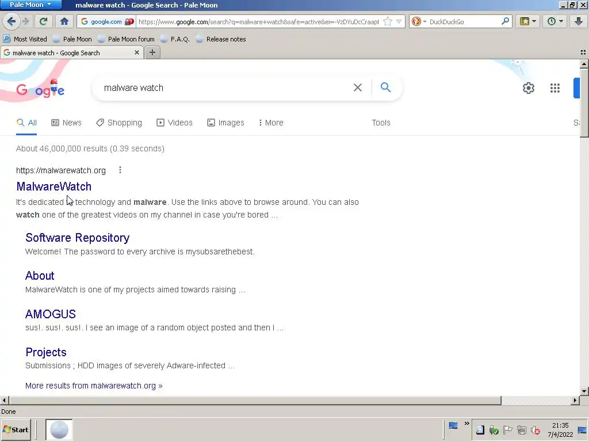Click the vertical scrollbar down arrow
The image size is (589, 442).
[x=584, y=391]
